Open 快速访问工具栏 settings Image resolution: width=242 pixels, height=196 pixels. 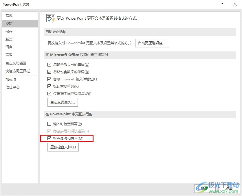click(x=20, y=71)
